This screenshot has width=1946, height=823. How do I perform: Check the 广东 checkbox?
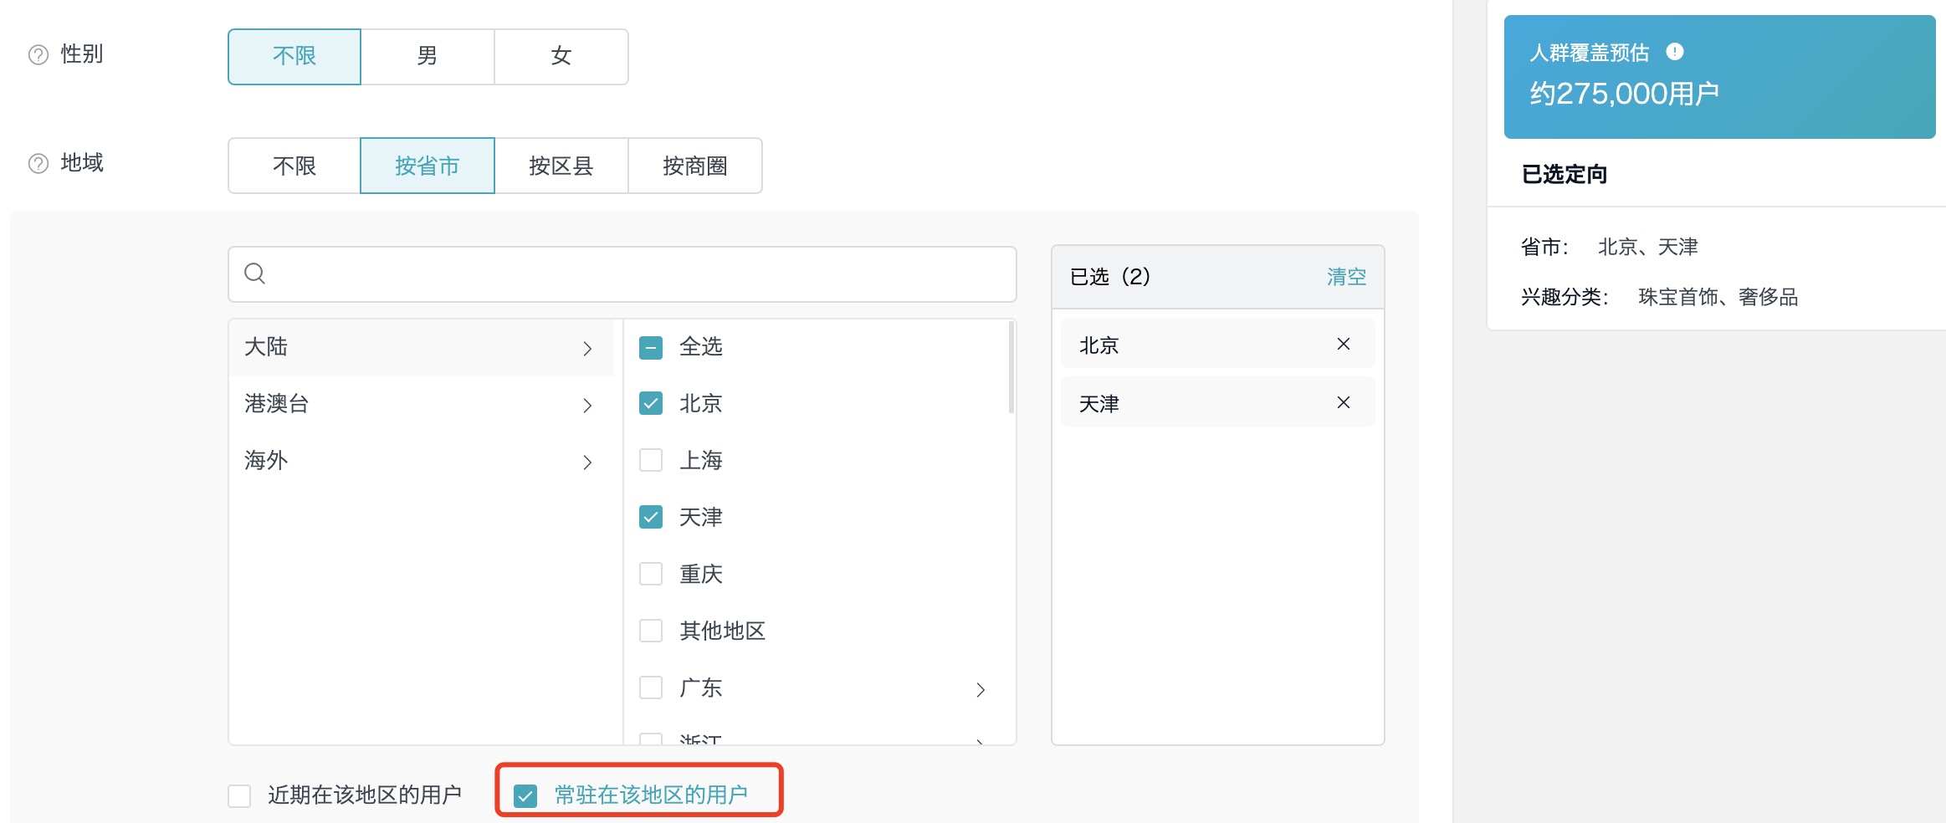pyautogui.click(x=651, y=688)
